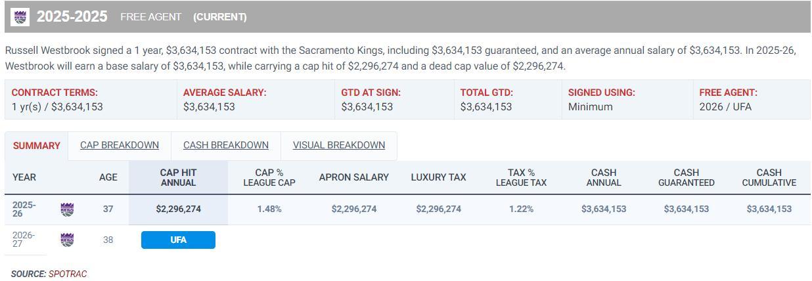This screenshot has height=281, width=812.
Task: Click the Cash Cumulative column header
Action: pyautogui.click(x=769, y=177)
